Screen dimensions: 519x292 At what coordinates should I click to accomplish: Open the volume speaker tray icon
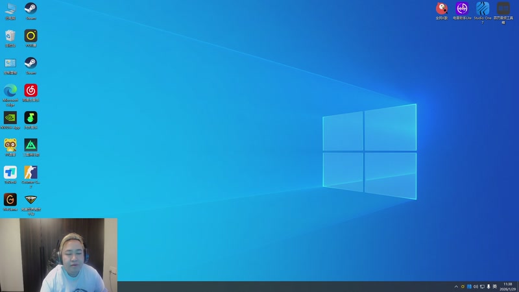click(x=476, y=287)
